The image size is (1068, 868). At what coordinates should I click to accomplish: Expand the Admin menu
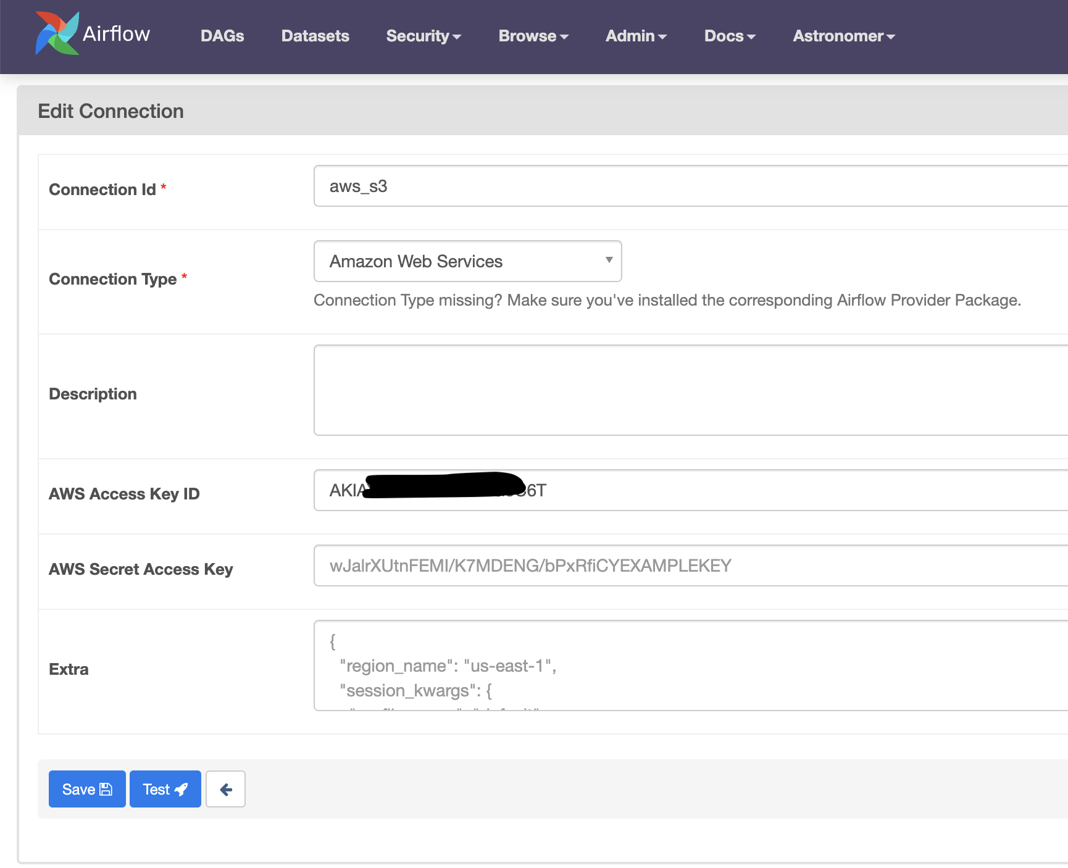636,36
